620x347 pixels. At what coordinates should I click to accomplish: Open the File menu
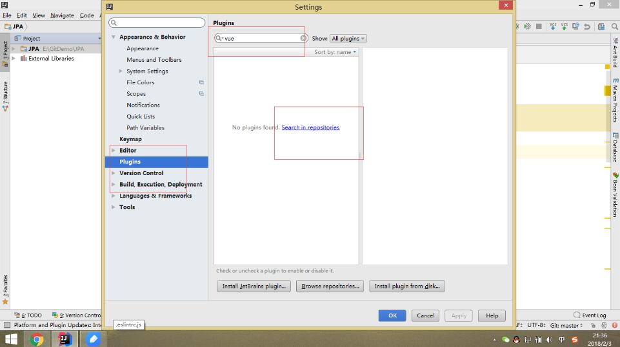(x=6, y=15)
